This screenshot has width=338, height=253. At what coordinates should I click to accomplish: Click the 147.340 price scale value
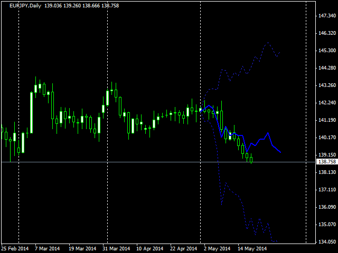(327, 16)
